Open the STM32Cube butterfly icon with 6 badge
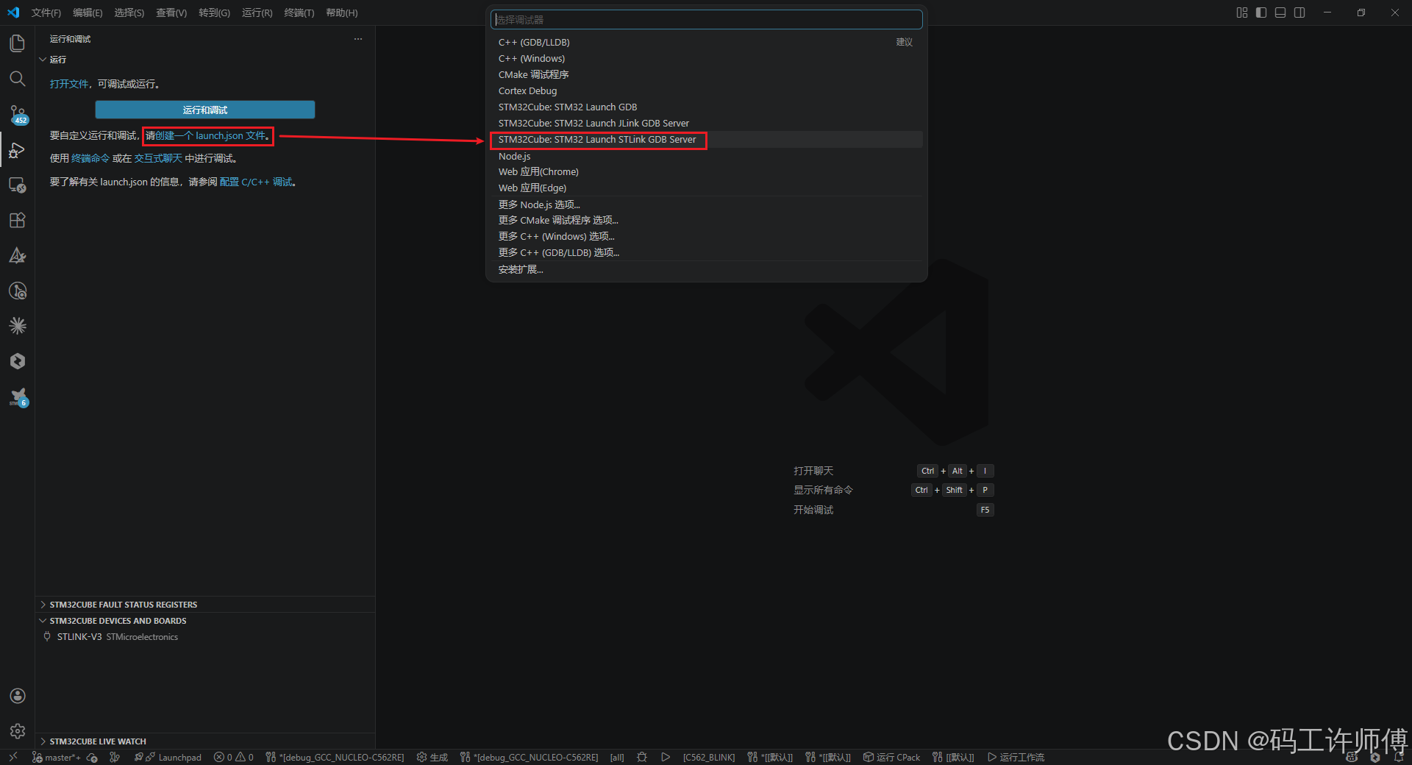This screenshot has height=765, width=1412. tap(18, 397)
